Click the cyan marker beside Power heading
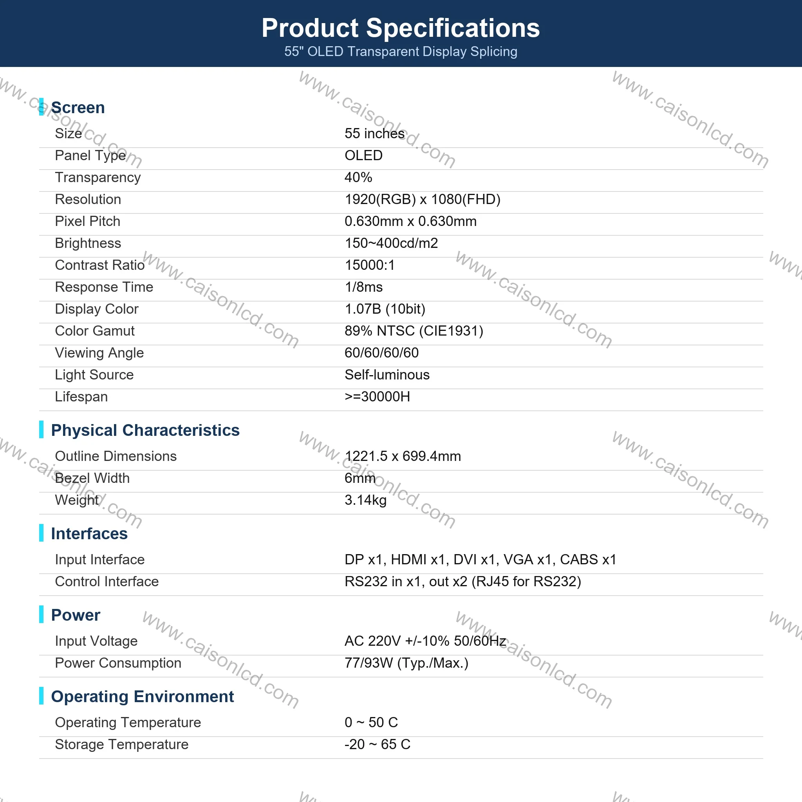The height and width of the screenshot is (802, 802). tap(41, 614)
